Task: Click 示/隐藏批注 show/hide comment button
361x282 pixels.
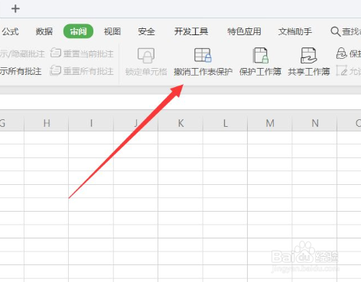Action: pos(22,53)
